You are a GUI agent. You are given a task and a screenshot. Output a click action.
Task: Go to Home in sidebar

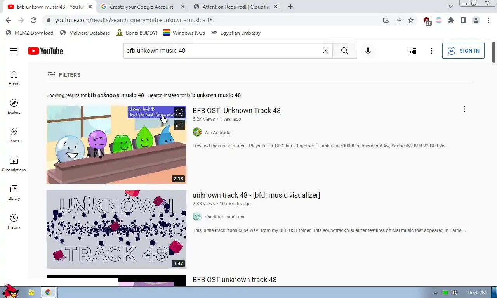coord(14,78)
